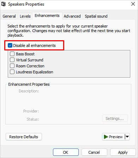The height and width of the screenshot is (158, 138).
Task: Select the Enhancements tab
Action: point(47,16)
